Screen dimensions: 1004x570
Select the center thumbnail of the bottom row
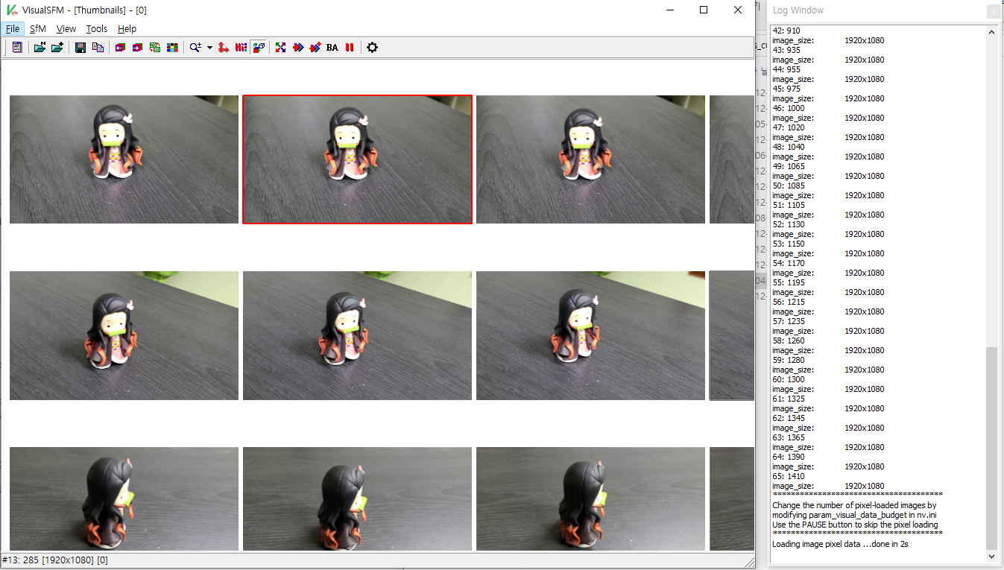pyautogui.click(x=357, y=498)
